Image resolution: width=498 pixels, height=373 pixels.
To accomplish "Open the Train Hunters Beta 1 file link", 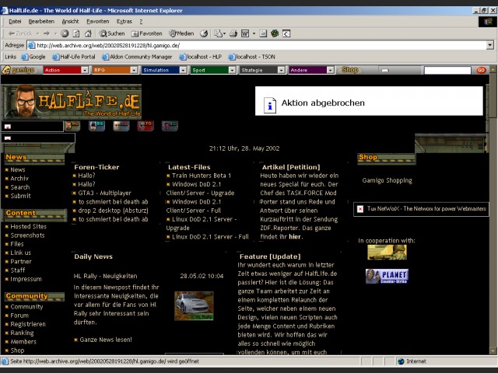I will coord(202,176).
